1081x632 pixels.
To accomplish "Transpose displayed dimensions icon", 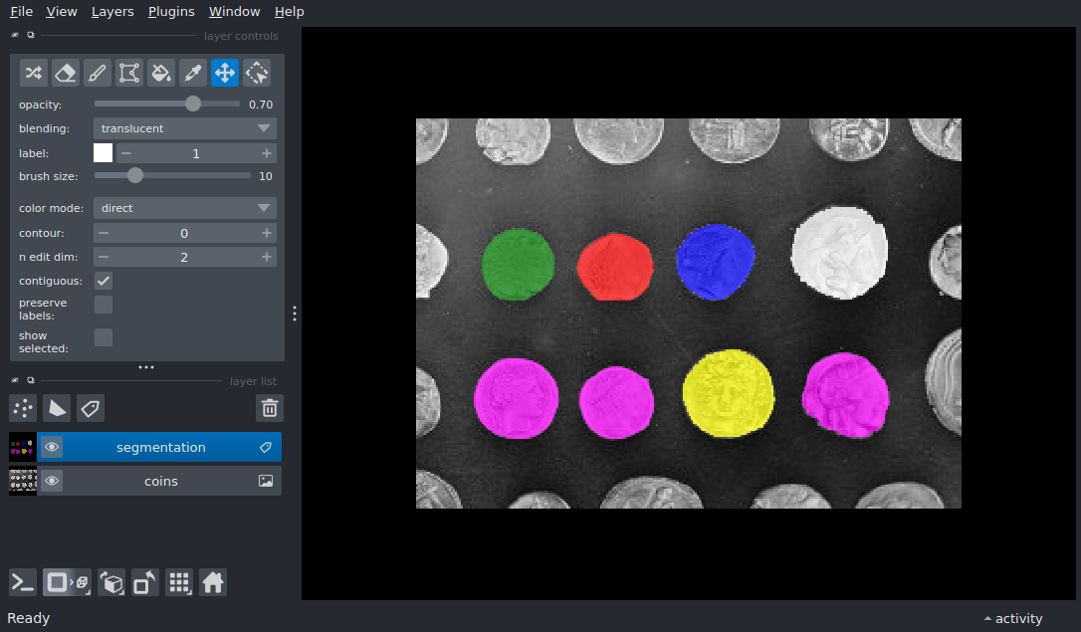I will 144,583.
